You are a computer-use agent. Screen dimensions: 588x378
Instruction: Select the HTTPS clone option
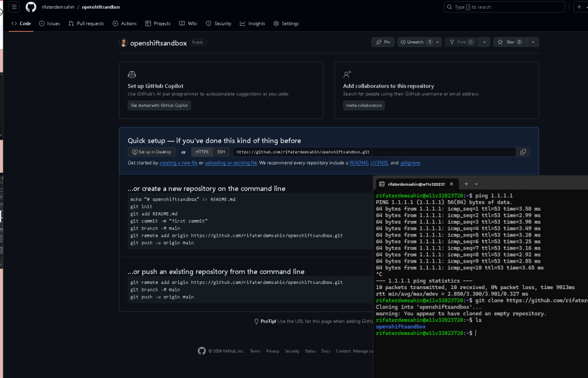coord(202,152)
